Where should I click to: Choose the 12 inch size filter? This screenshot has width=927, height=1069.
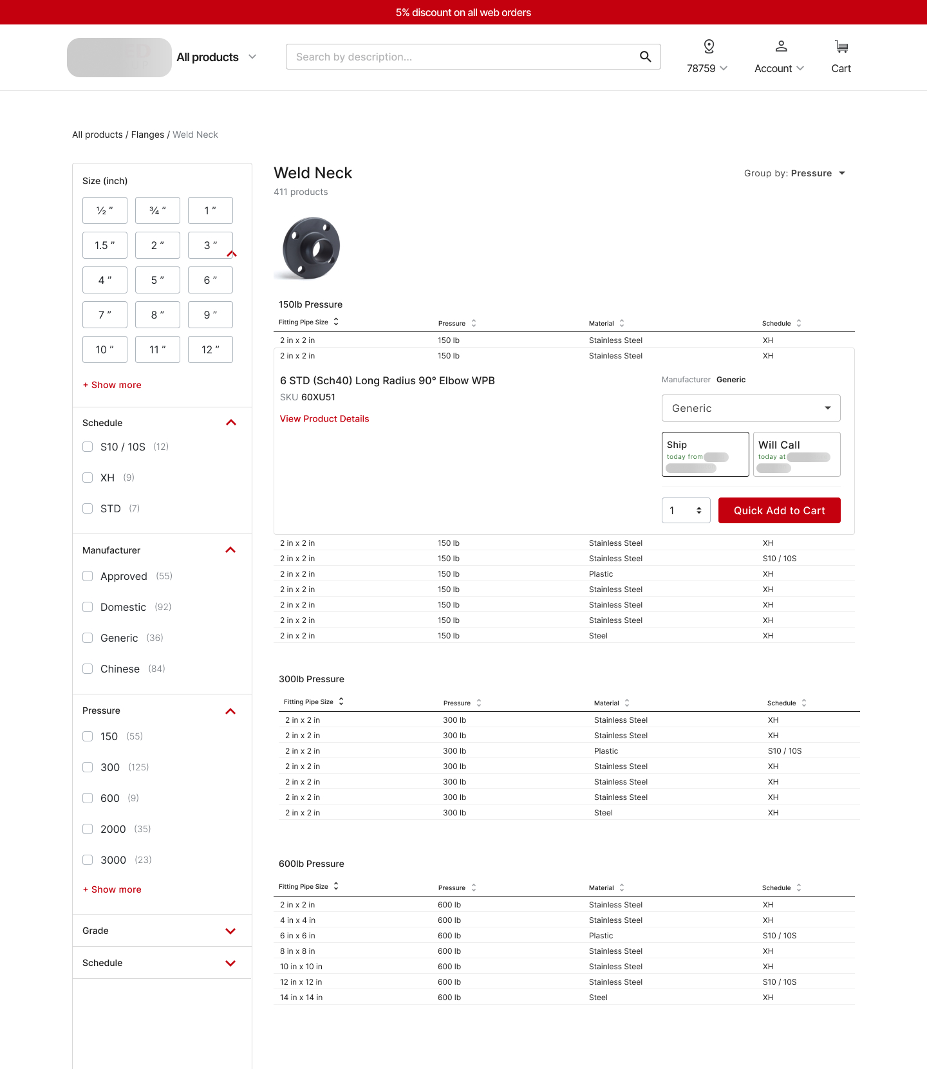(x=211, y=349)
